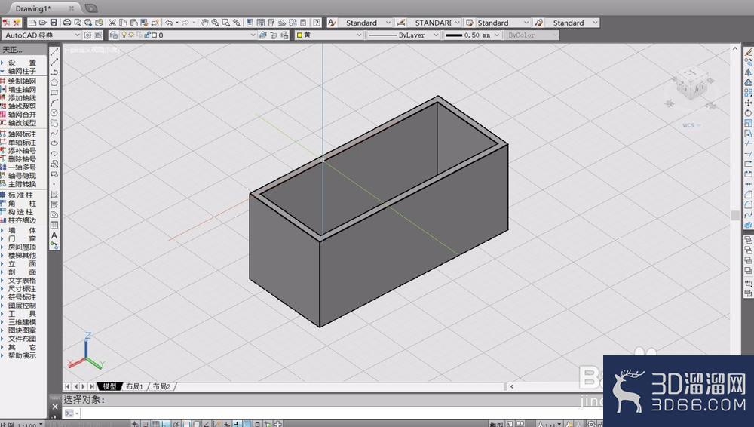754x427 pixels.
Task: Select the Circle draw tool
Action: pos(54,112)
